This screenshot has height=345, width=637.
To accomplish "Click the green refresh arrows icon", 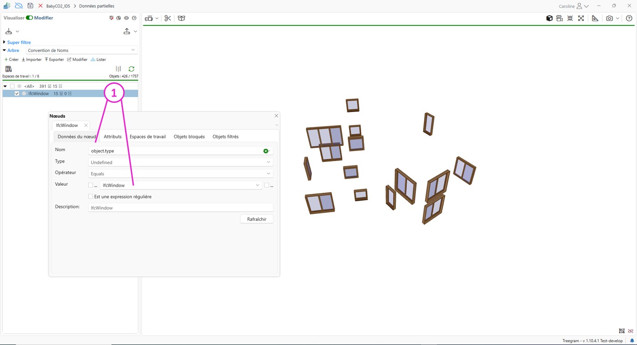I will [x=131, y=69].
